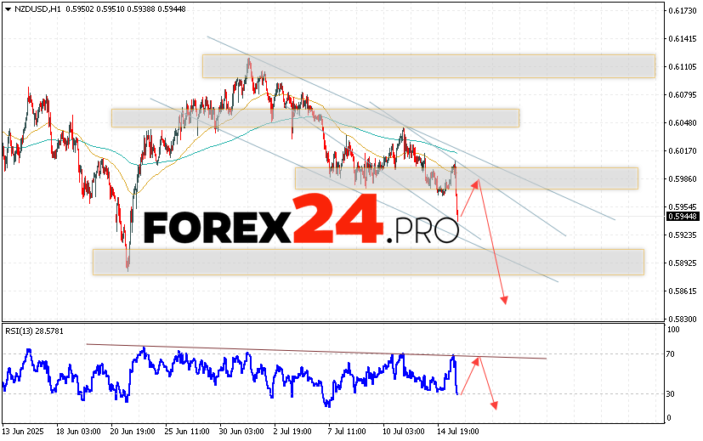Click the 13 Jun 2025 date label
Image resolution: width=703 pixels, height=441 pixels.
click(25, 432)
